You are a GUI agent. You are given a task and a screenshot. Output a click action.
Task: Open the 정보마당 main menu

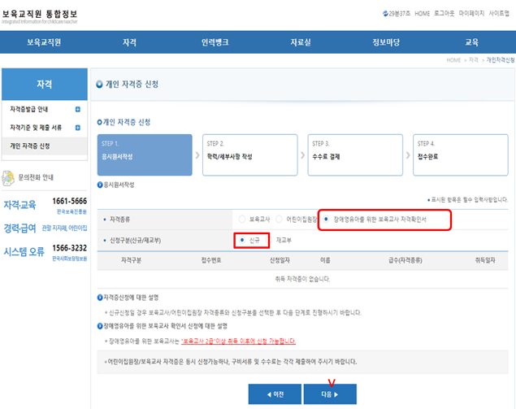click(x=386, y=42)
